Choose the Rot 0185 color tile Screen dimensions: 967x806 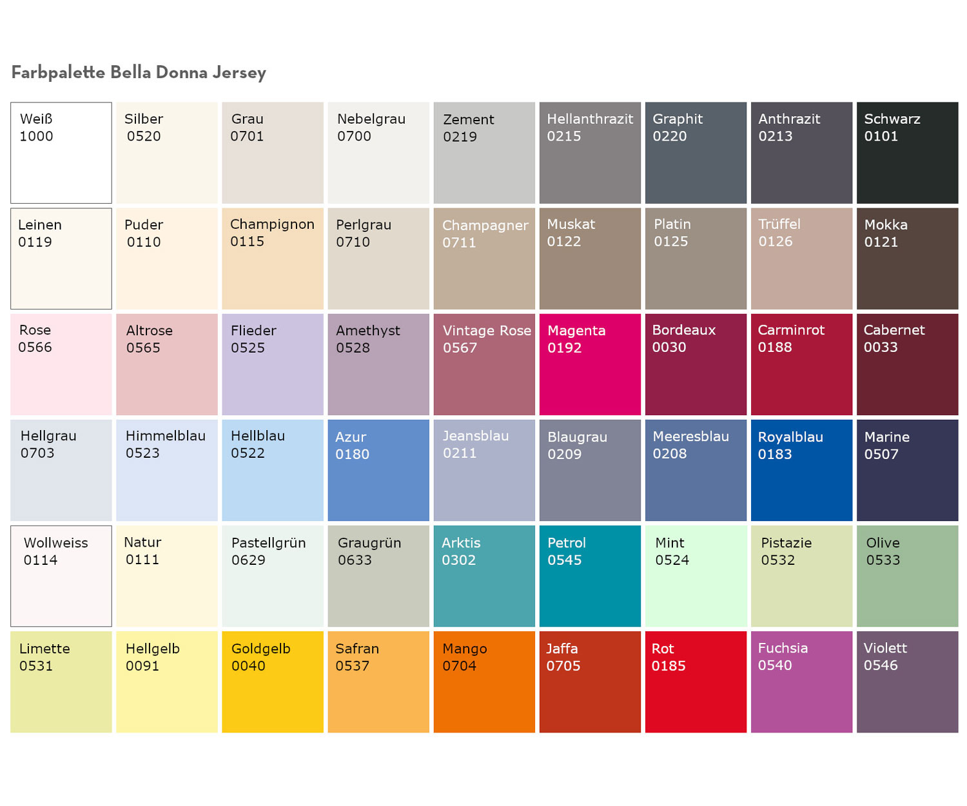(696, 682)
